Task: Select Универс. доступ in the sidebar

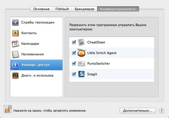Action: coord(36,65)
